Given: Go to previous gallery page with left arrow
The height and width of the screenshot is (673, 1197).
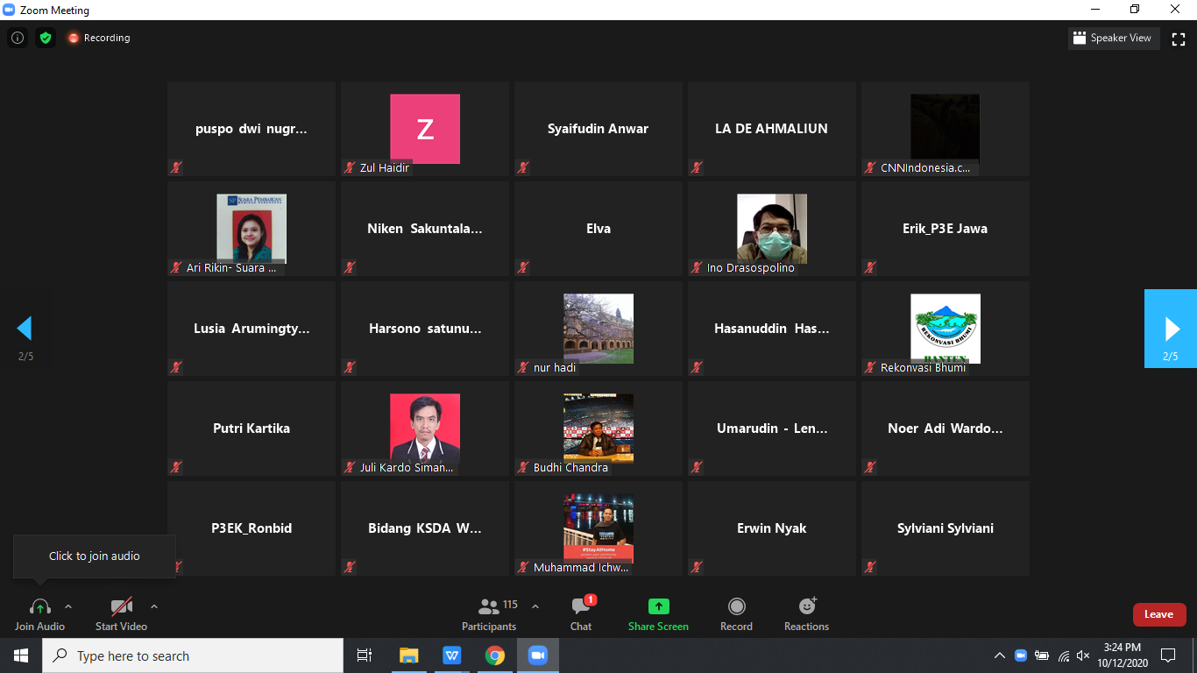Looking at the screenshot, I should pos(25,329).
